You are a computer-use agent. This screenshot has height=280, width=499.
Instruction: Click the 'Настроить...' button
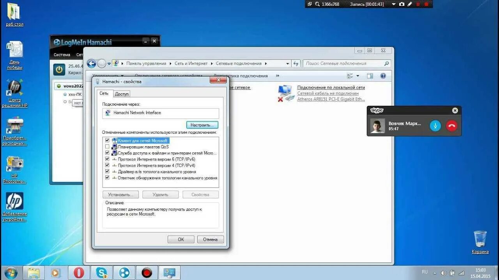click(x=202, y=125)
